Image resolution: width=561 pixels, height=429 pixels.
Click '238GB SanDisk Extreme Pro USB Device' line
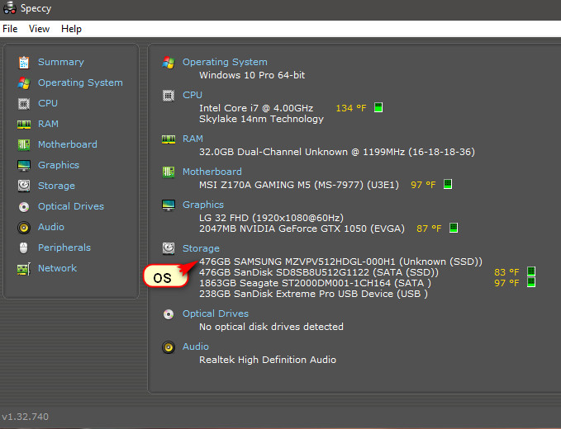click(x=313, y=294)
